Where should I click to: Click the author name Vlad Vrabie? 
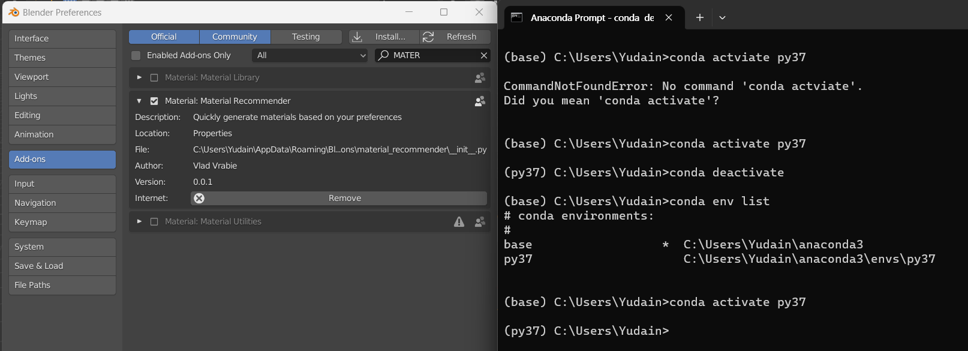click(215, 166)
